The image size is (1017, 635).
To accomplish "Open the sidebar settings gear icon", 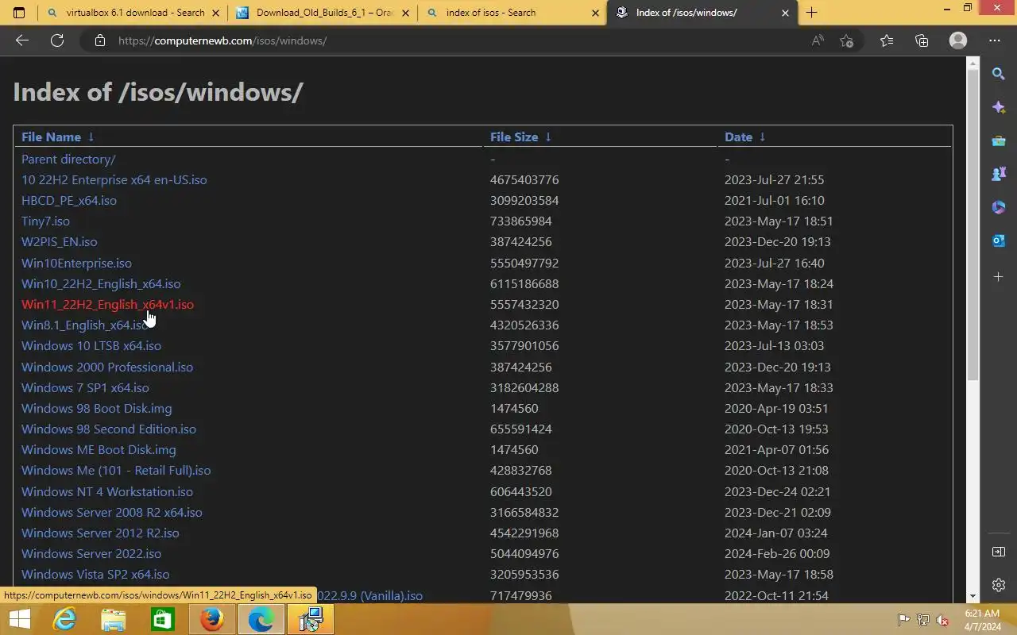I will click(x=999, y=585).
